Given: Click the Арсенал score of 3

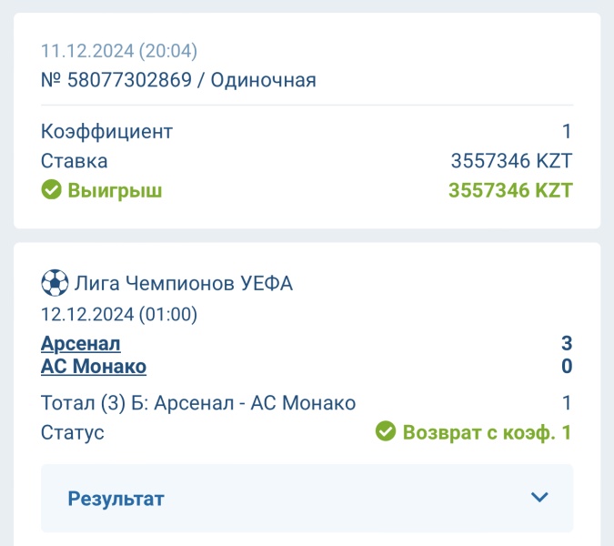Looking at the screenshot, I should (x=567, y=343).
